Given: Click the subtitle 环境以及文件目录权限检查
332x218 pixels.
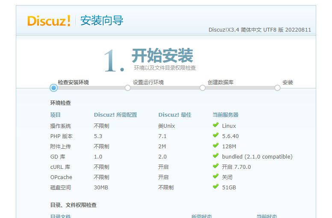Looking at the screenshot, I should (x=165, y=68).
